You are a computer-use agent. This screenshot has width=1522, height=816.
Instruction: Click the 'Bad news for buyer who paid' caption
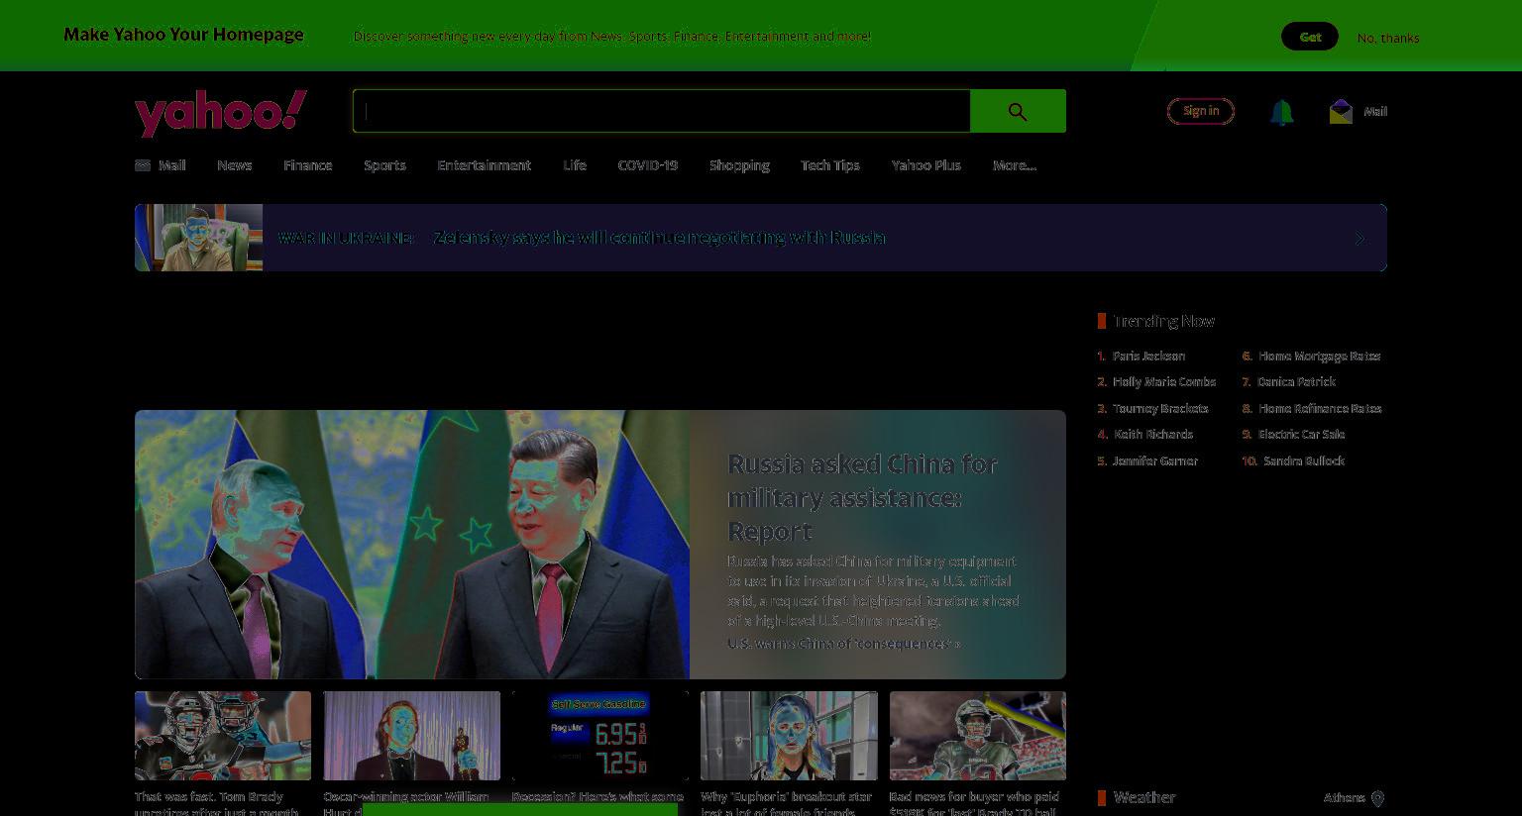(x=974, y=804)
